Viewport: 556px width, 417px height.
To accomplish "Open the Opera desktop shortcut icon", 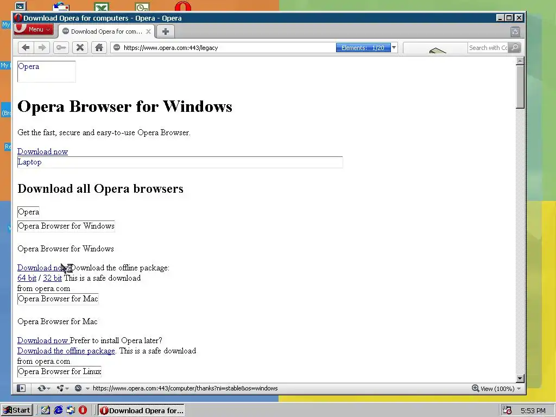I will (183, 6).
